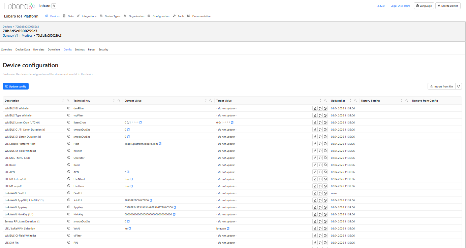Search in the Current Value column
The width and height of the screenshot is (466, 248).
pos(211,101)
